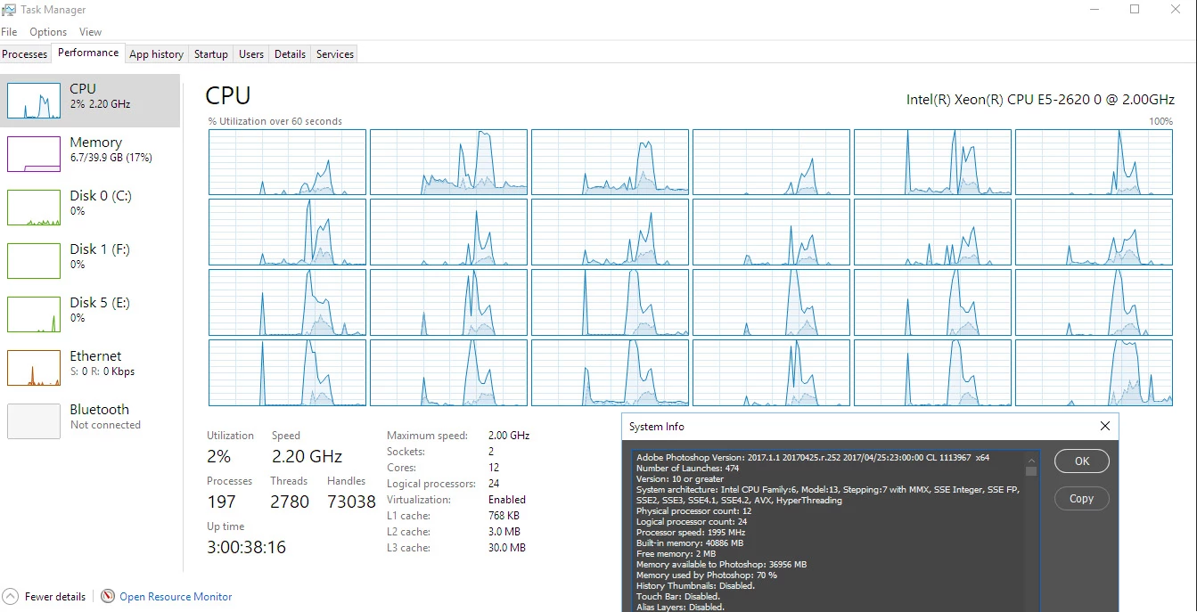Close the System Info dialog
1197x612 pixels.
coord(1105,426)
